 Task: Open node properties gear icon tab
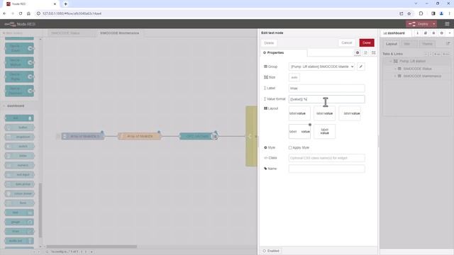358,52
